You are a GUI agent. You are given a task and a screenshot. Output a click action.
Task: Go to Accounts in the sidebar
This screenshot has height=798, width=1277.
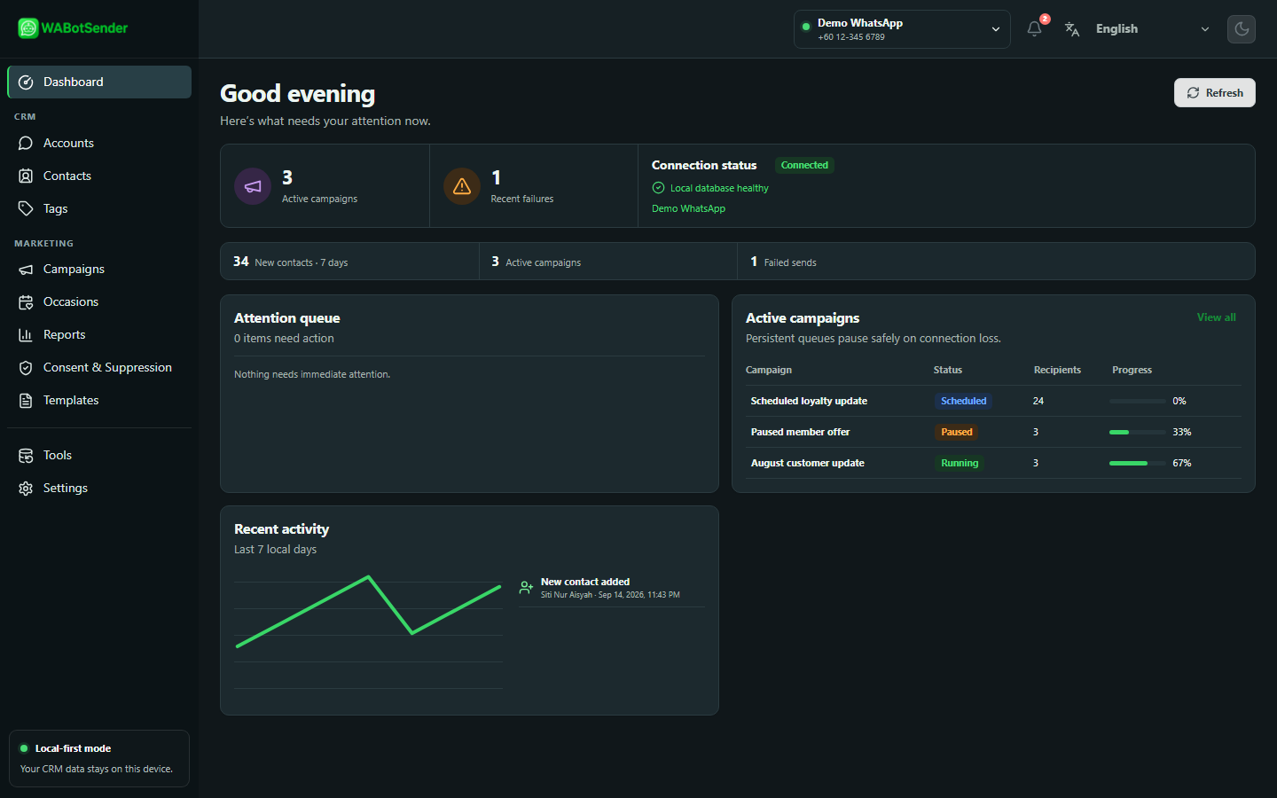point(99,143)
